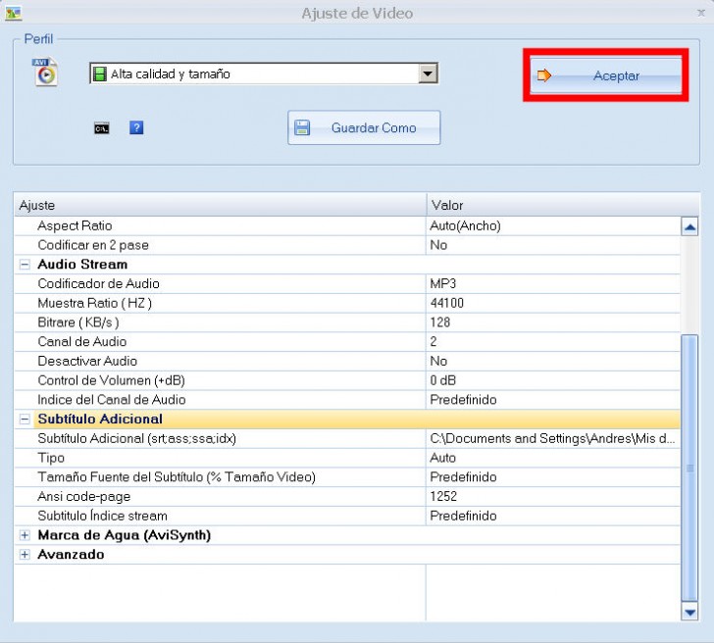
Task: Click the blue help question mark icon
Action: coord(136,127)
